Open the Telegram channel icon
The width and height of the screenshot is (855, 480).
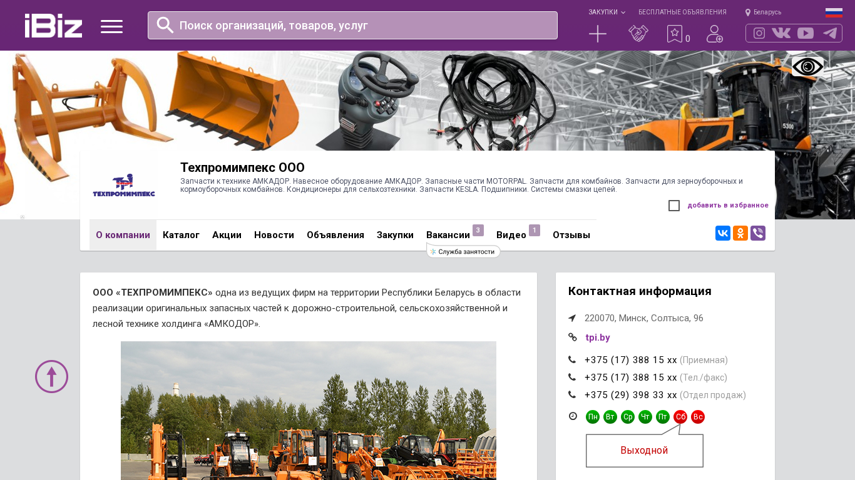(x=830, y=33)
